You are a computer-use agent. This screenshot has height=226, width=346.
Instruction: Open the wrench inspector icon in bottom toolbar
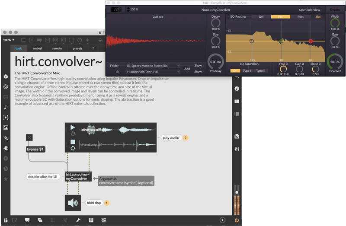coord(78,220)
